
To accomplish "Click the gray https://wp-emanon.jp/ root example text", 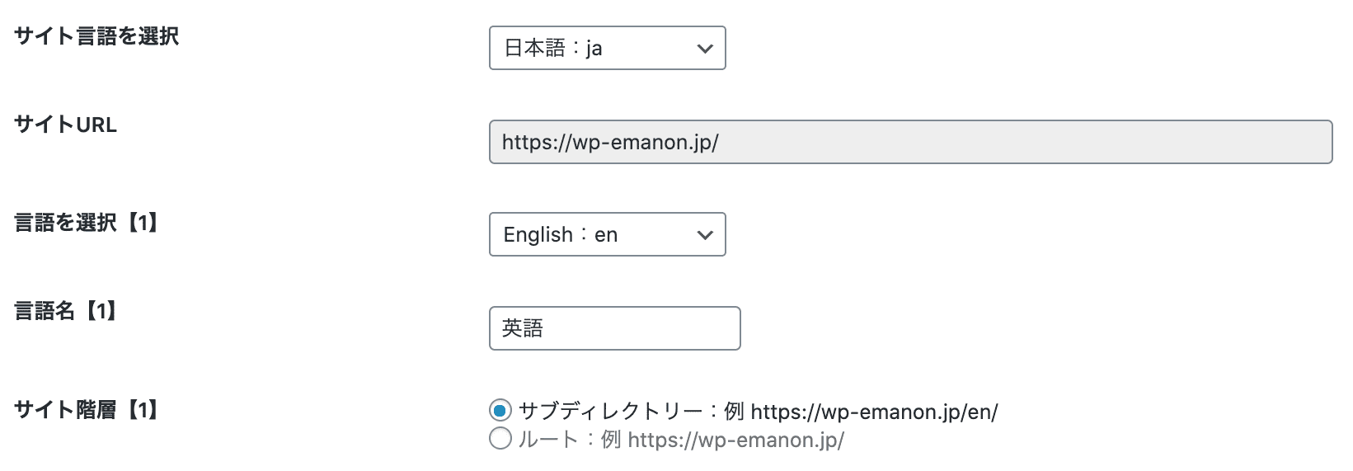I will point(735,440).
